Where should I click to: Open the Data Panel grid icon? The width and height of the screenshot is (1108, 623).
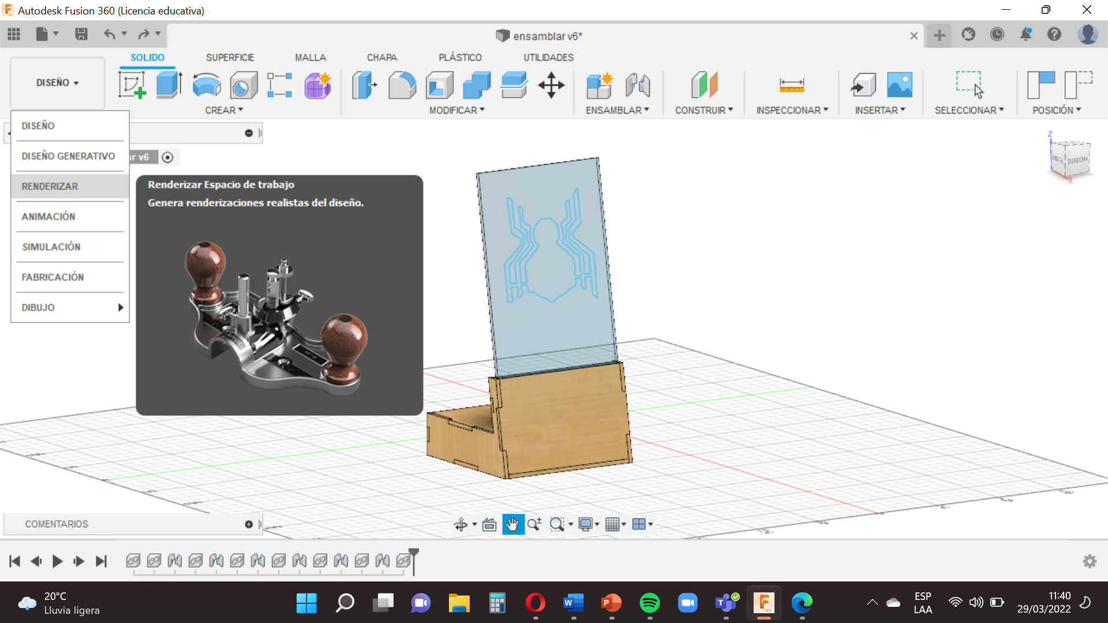pyautogui.click(x=14, y=34)
